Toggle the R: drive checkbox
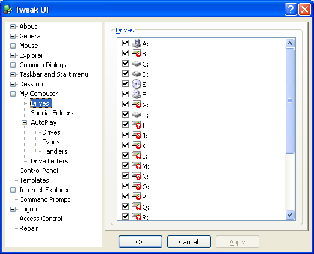Image resolution: width=314 pixels, height=254 pixels. pos(125,216)
